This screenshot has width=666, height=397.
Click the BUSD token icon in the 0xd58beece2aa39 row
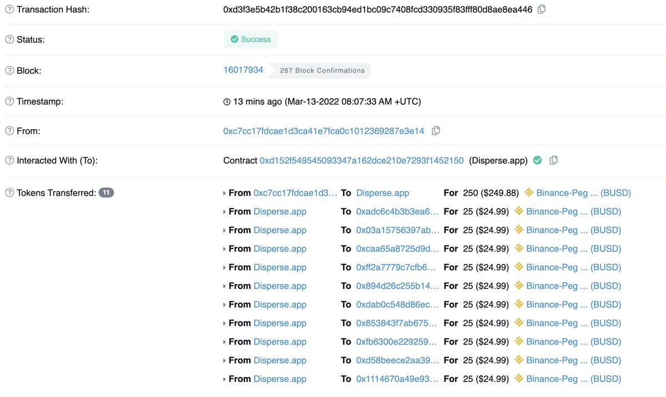click(x=519, y=360)
